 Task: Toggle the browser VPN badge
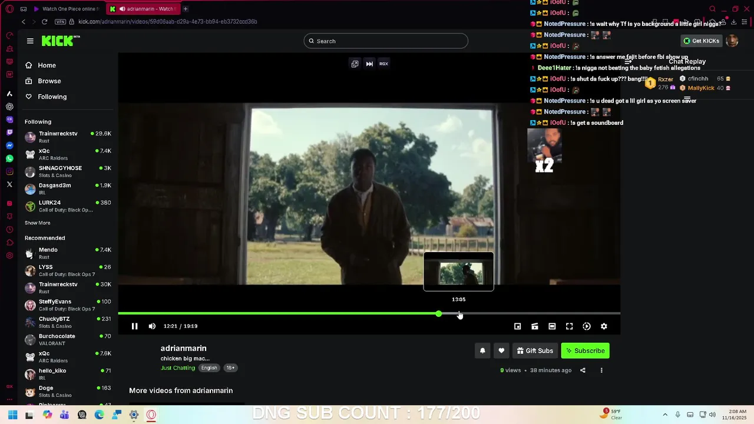pyautogui.click(x=60, y=22)
